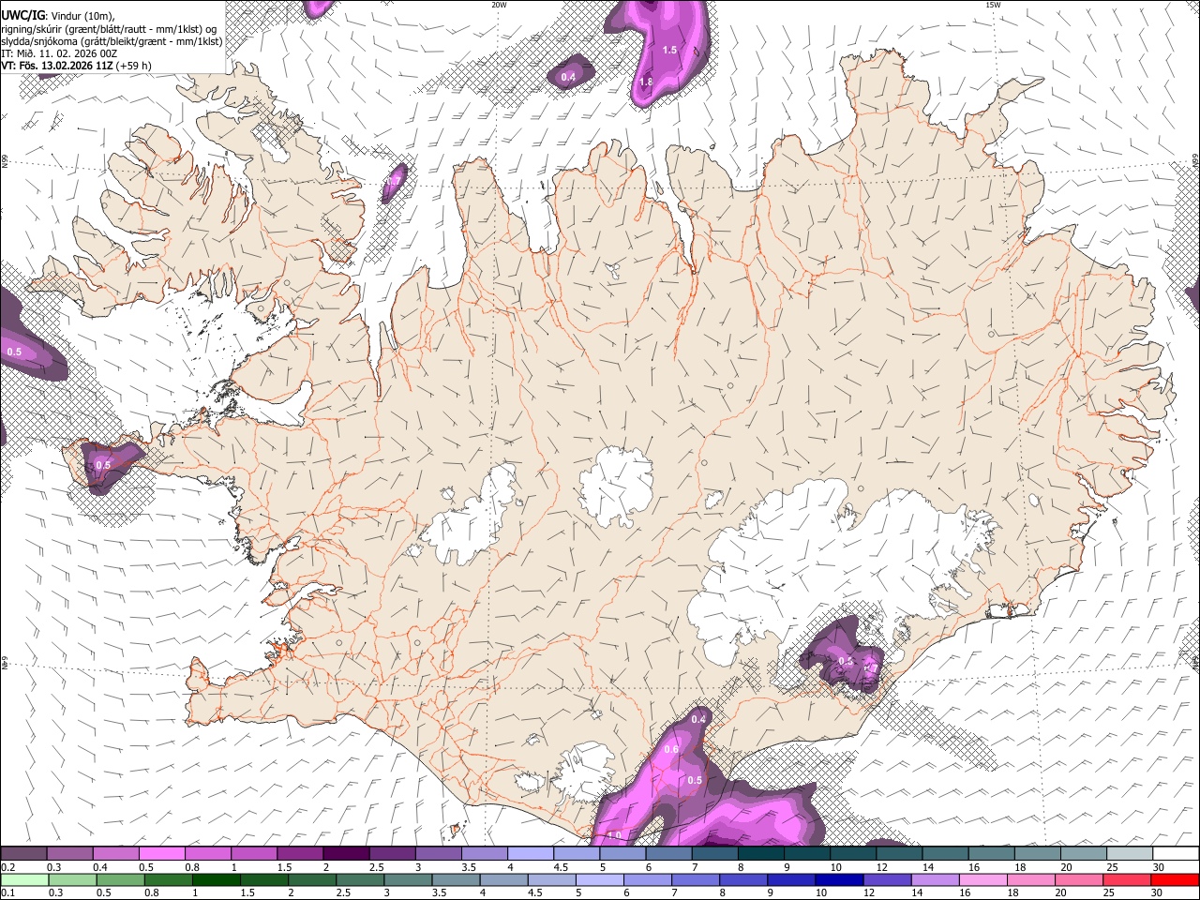
Task: Click the 30 label on top legend row
Action: pos(1158,867)
